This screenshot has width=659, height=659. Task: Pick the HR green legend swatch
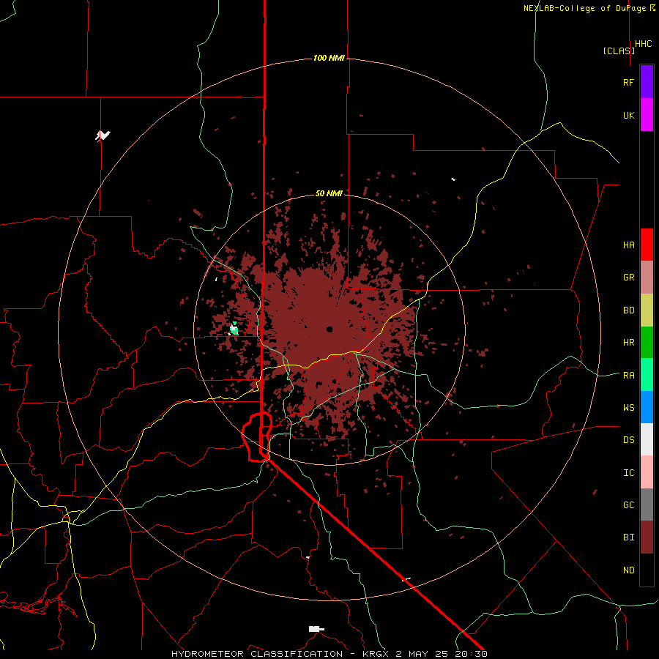[647, 343]
